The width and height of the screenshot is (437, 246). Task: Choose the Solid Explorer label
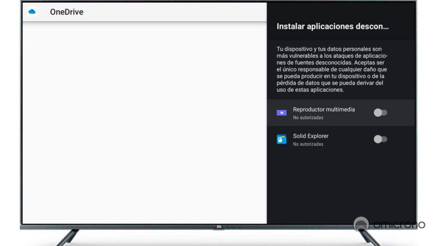coord(311,136)
